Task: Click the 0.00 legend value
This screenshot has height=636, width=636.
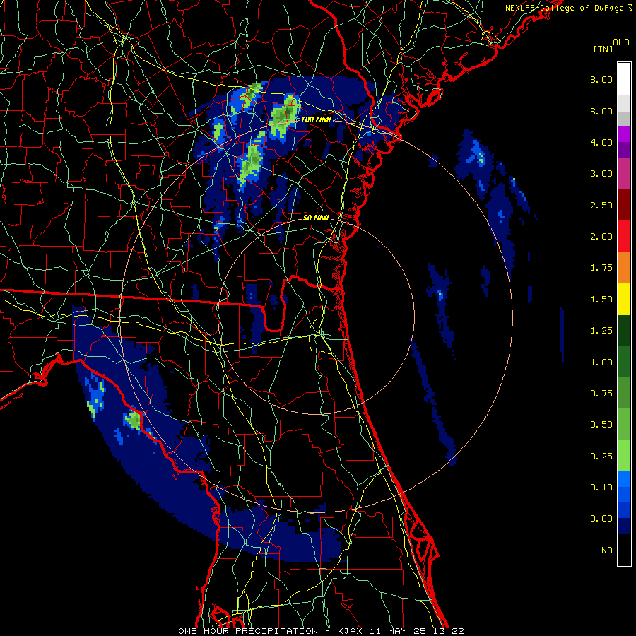Action: 601,519
